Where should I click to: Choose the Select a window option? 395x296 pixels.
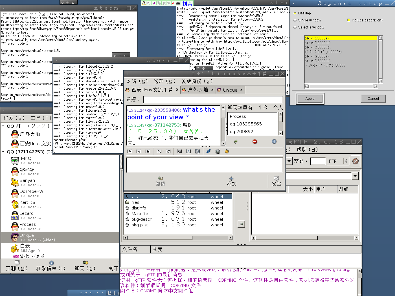pos(309,27)
